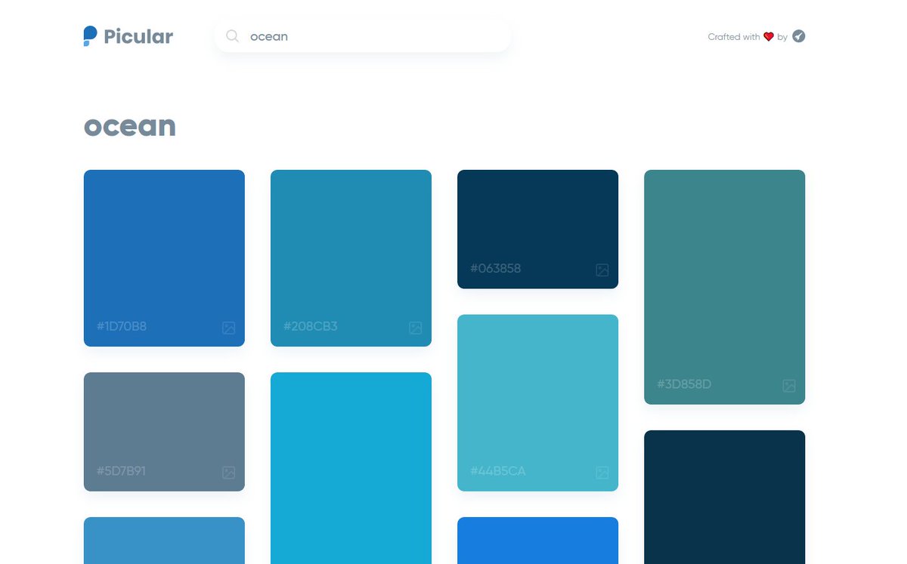Select the #1D70B8 blue swatch
Image resolution: width=907 pixels, height=564 pixels.
pyautogui.click(x=164, y=258)
